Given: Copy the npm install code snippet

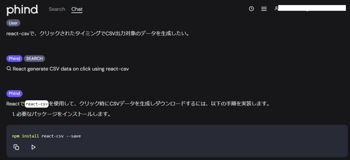Looking at the screenshot, I should point(16,147).
